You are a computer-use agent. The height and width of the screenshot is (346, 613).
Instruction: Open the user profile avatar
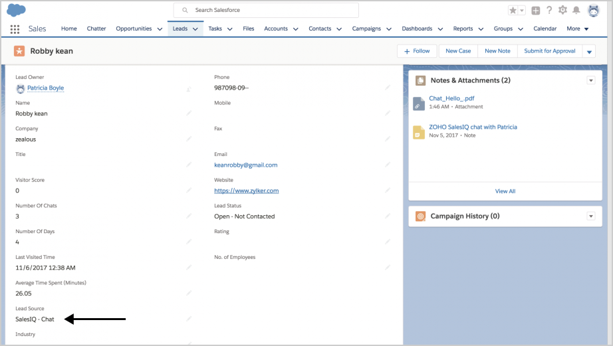pos(593,11)
